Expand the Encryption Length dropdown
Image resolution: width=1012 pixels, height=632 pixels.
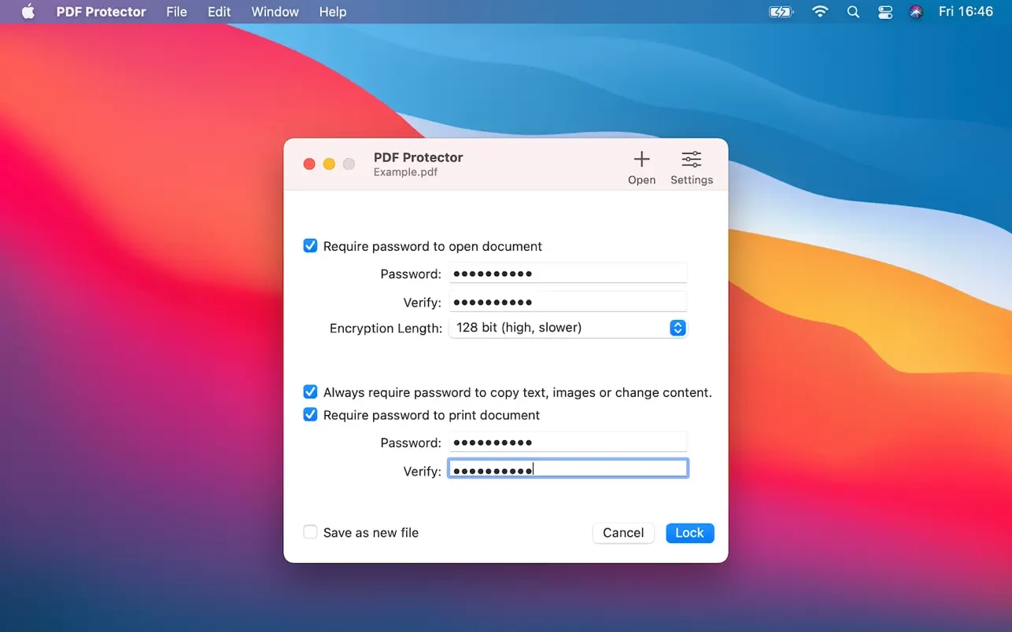point(678,328)
